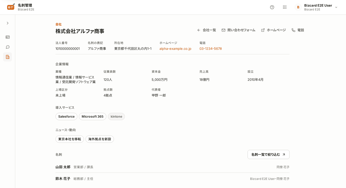346x188 pixels.
Task: Click the 海外拠点を新設 news chip
Action: (100, 139)
